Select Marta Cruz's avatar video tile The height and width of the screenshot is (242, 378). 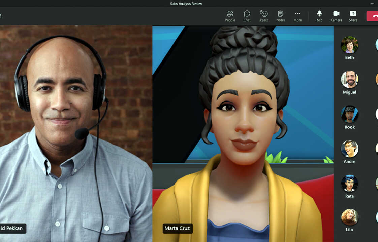pos(243,134)
